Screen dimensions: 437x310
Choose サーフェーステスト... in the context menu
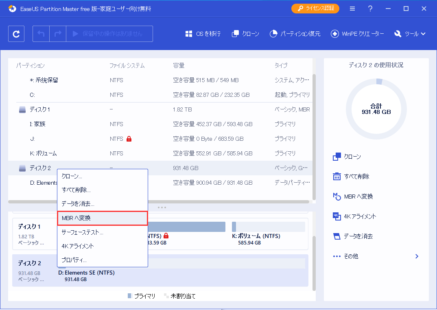(102, 232)
